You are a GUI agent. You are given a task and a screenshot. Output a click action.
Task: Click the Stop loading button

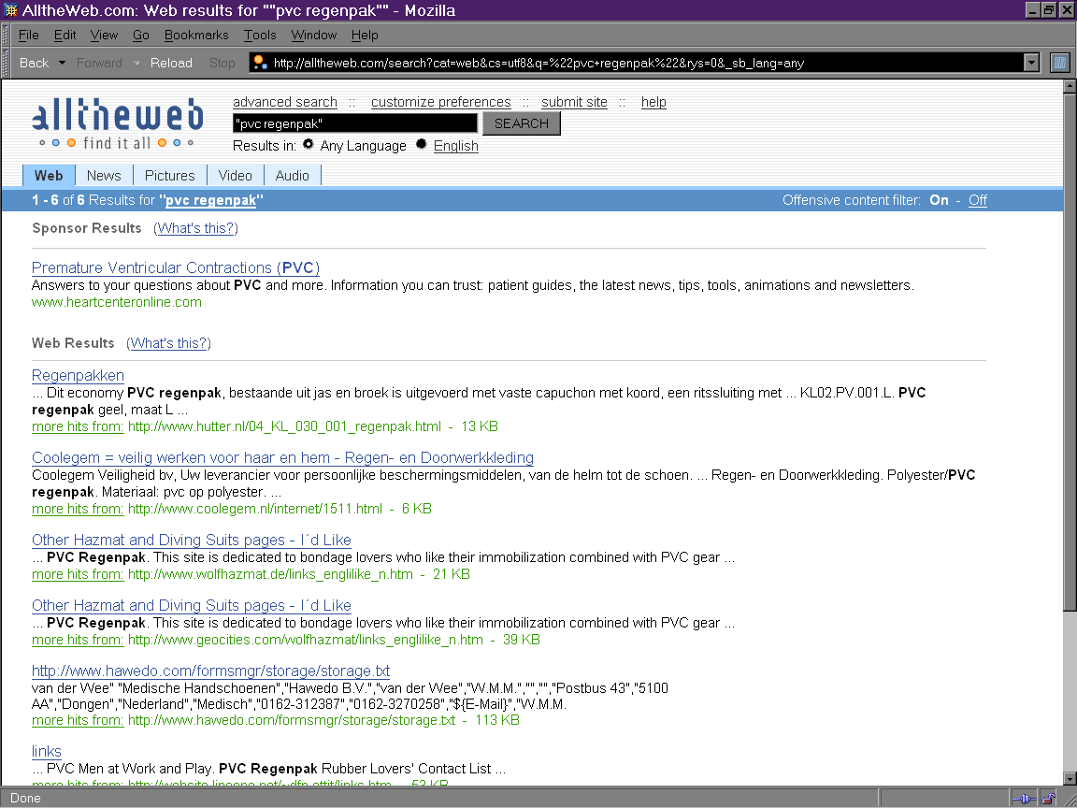click(222, 63)
